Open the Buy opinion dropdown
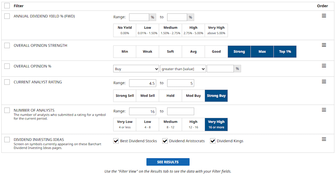Viewport: 336px width, 174px height. (136, 69)
